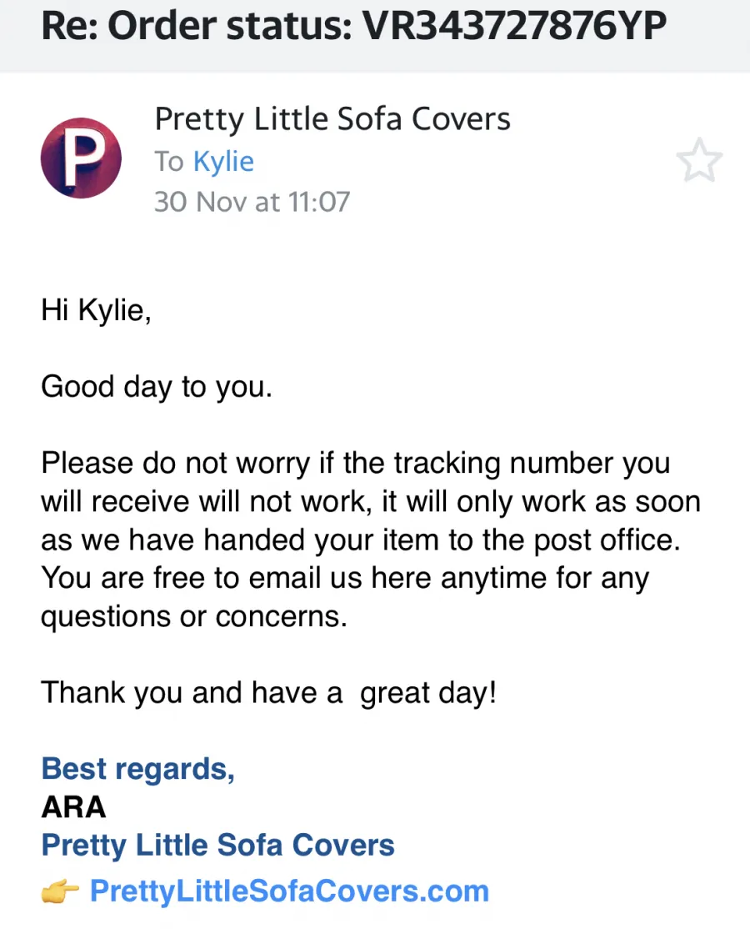Click the bold Pretty Little Sofa Covers signature
The image size is (750, 929).
[217, 846]
